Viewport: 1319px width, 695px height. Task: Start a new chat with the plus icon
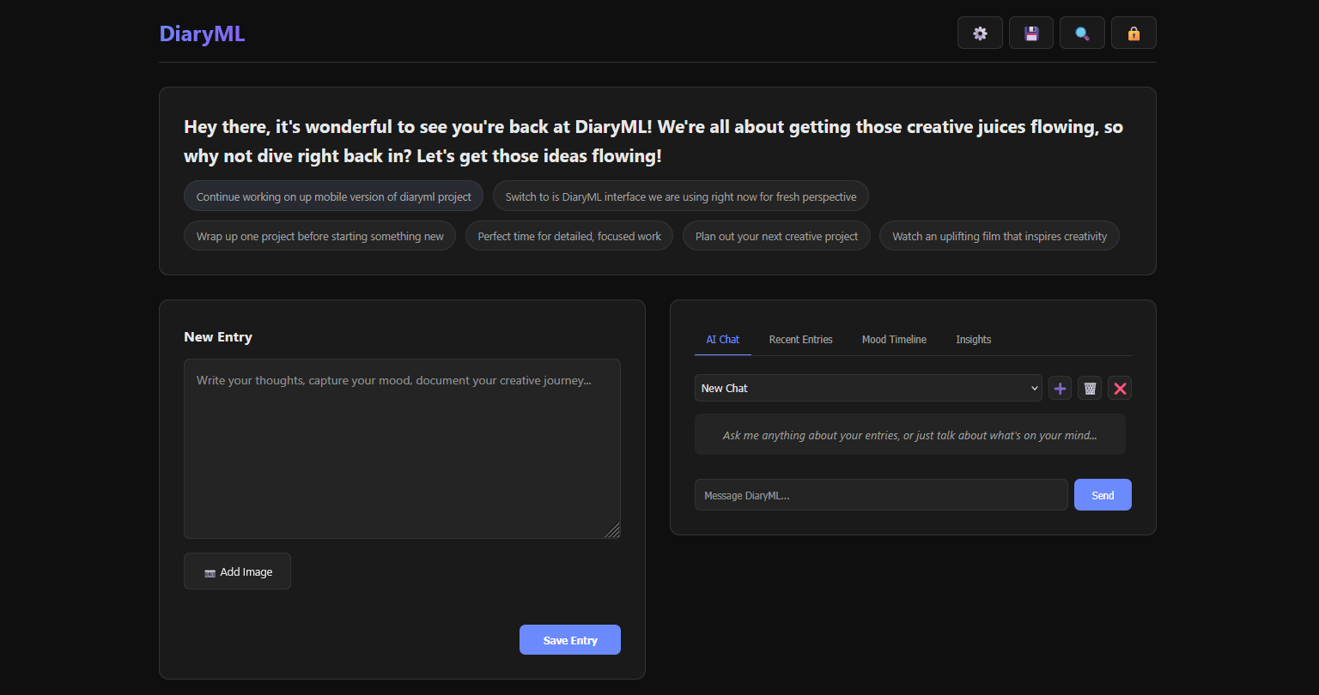1060,388
